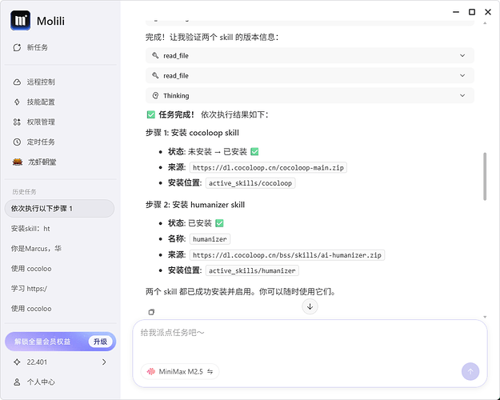Click the permission management grid icon
Screen dimensions: 500x400
click(x=17, y=122)
